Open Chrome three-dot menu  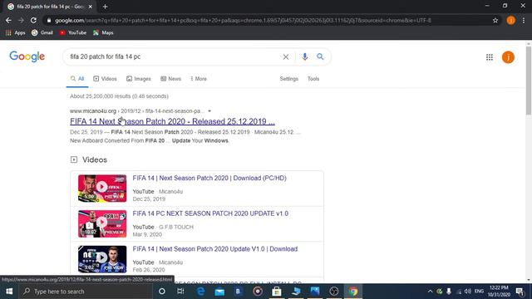pos(524,20)
